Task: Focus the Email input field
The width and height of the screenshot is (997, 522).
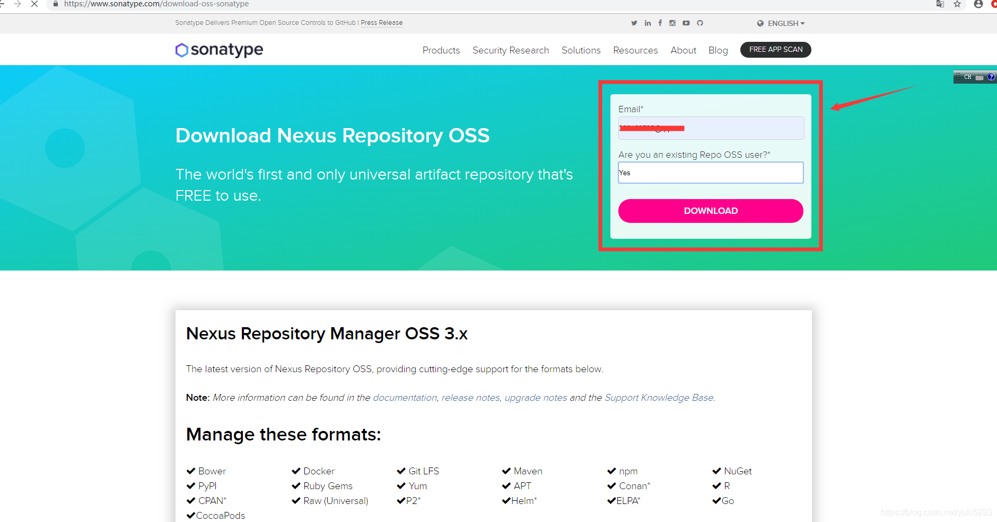Action: click(711, 128)
